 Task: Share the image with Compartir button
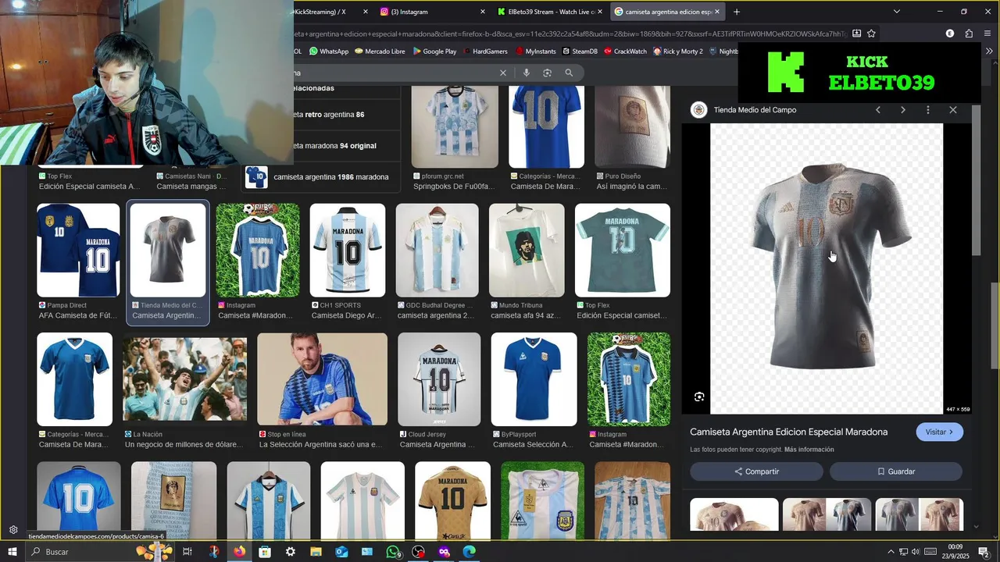pos(756,471)
